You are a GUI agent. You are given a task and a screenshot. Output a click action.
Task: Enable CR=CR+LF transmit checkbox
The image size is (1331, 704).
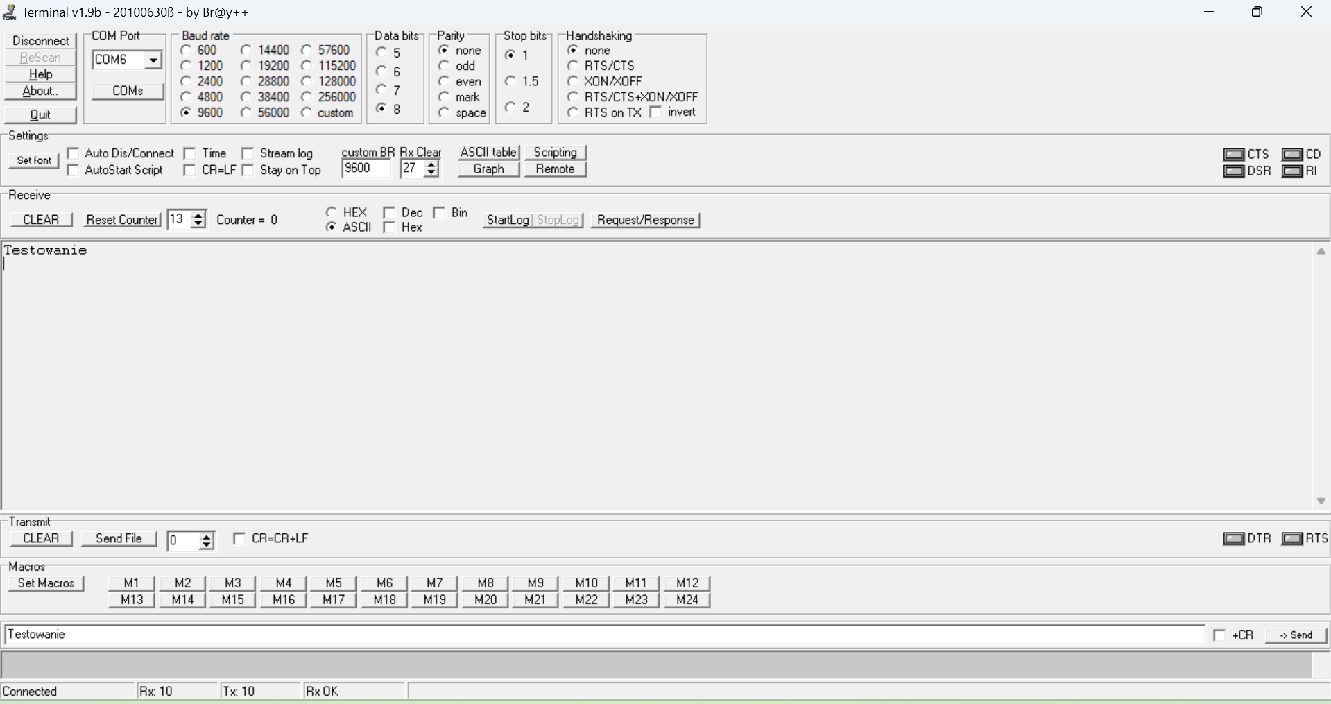coord(240,538)
